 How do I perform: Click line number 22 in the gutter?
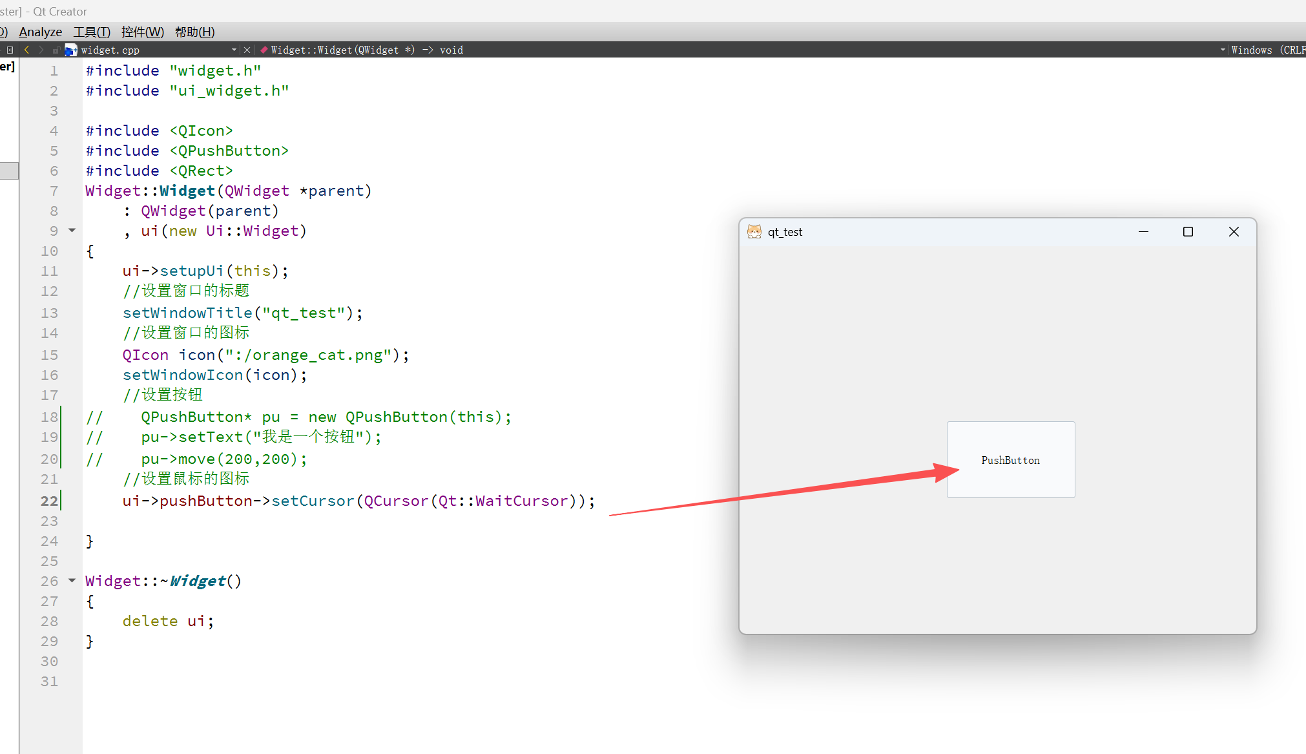point(49,501)
